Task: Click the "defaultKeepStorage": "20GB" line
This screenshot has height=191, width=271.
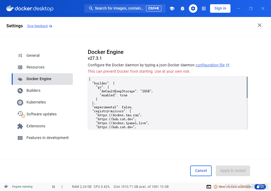Action: pos(126,91)
